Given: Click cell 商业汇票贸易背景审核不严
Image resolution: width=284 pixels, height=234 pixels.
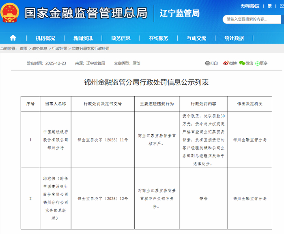Looking at the screenshot, I should point(157,140).
